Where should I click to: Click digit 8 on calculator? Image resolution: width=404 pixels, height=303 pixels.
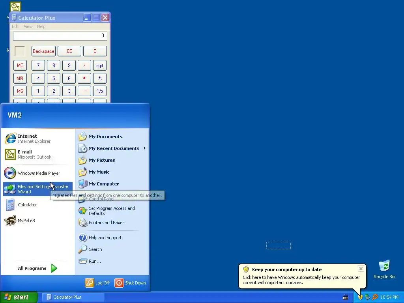[x=54, y=65]
